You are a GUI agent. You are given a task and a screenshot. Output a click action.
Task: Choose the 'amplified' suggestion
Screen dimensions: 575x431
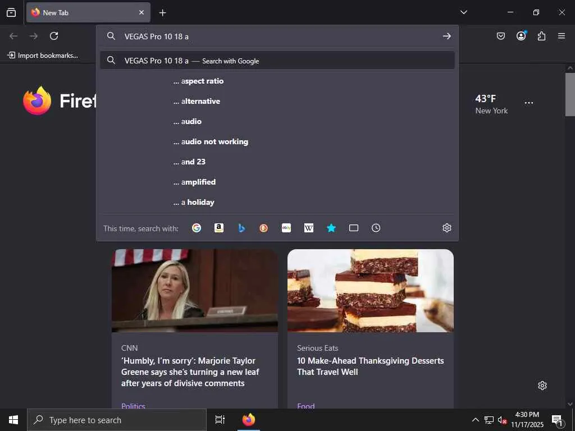[277, 182]
